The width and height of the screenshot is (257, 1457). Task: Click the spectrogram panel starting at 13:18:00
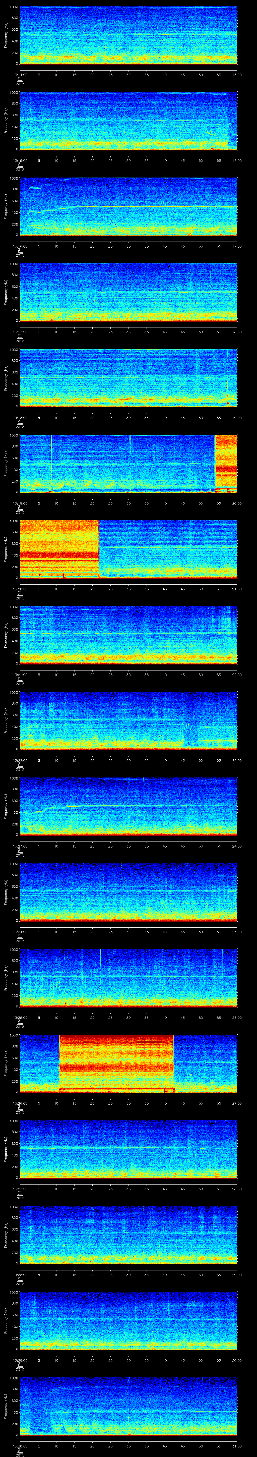point(128,378)
